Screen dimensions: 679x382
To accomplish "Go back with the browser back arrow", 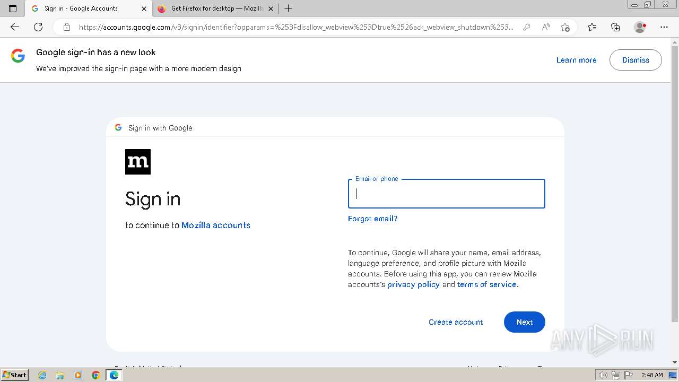I will pyautogui.click(x=15, y=27).
